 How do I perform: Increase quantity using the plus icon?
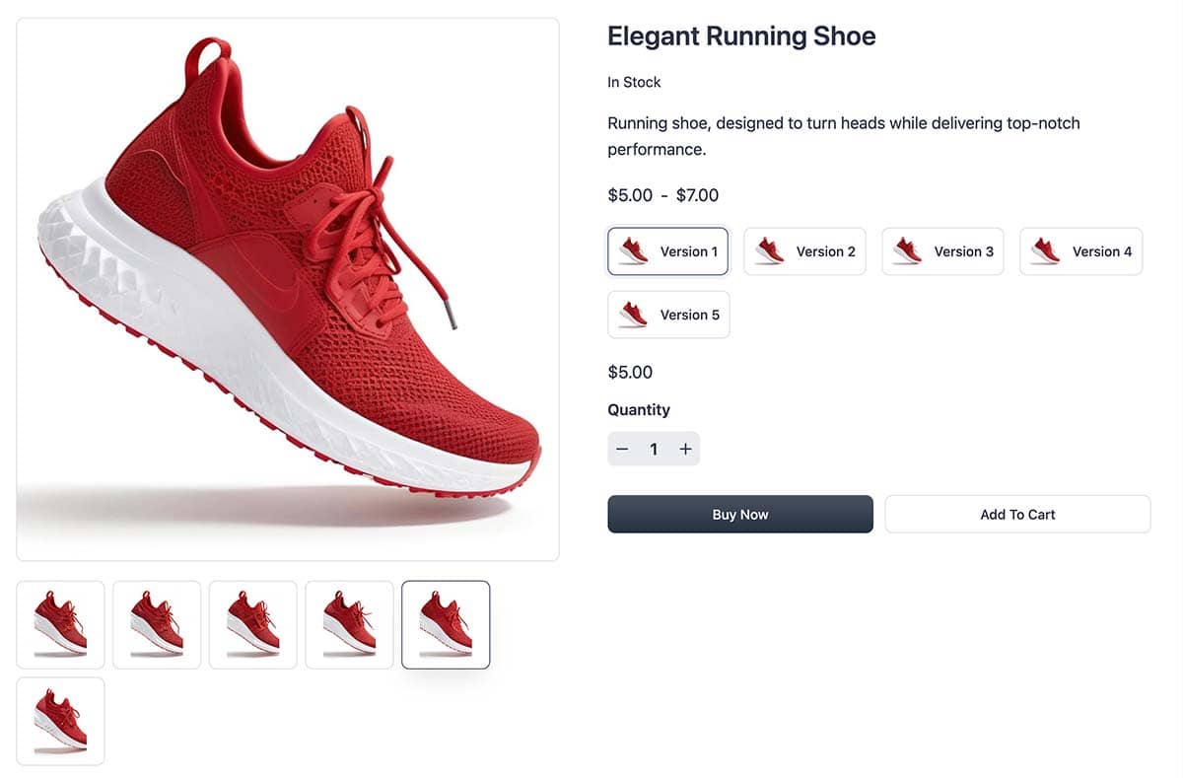(x=685, y=449)
